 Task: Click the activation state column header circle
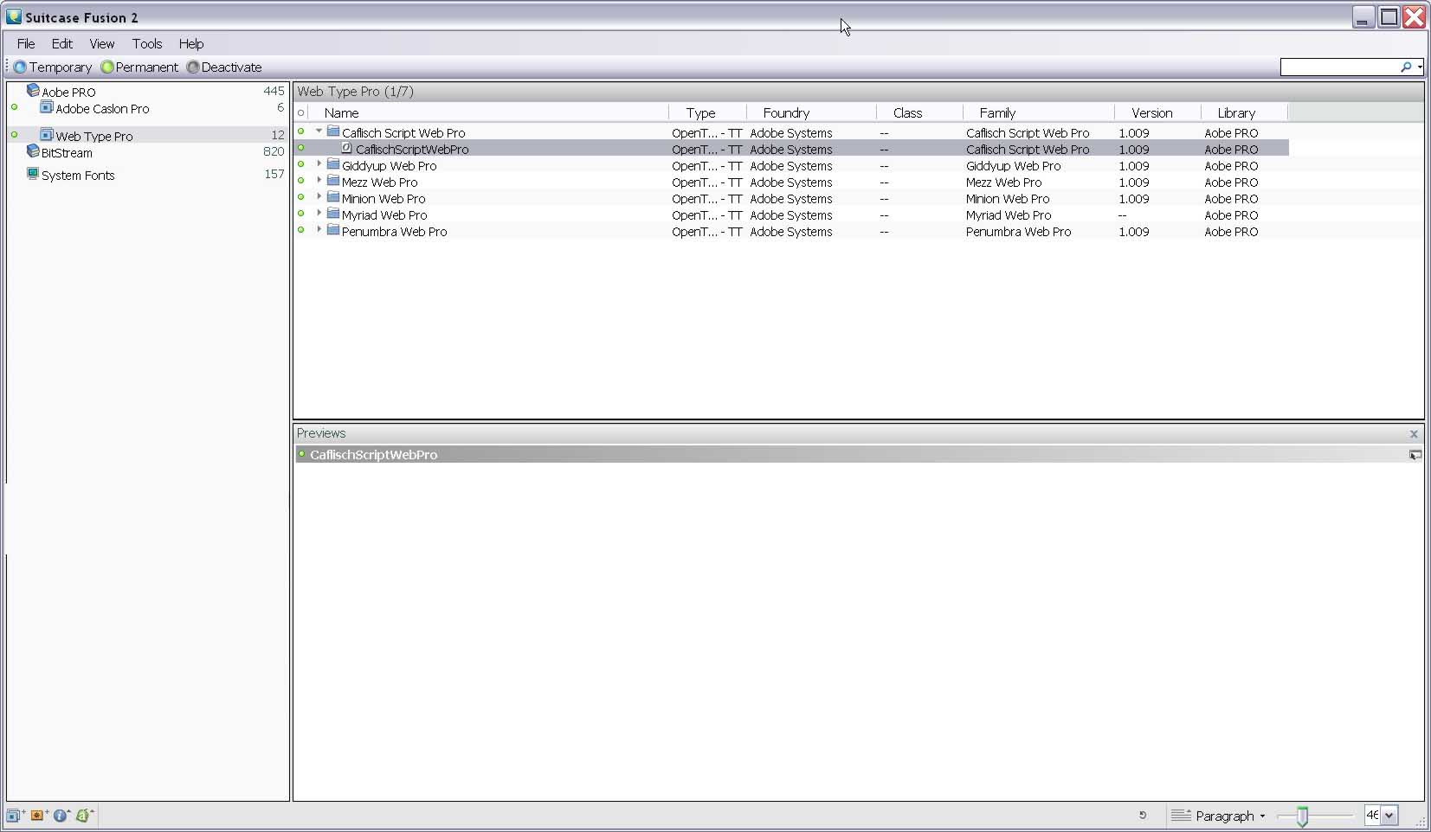301,112
